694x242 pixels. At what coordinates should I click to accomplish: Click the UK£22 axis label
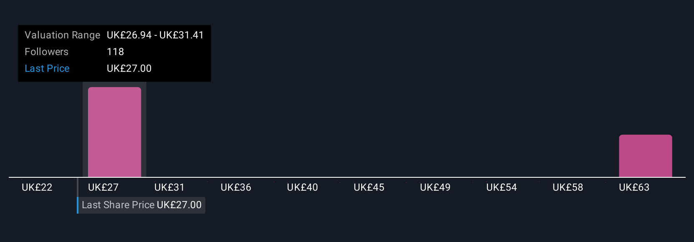point(37,187)
